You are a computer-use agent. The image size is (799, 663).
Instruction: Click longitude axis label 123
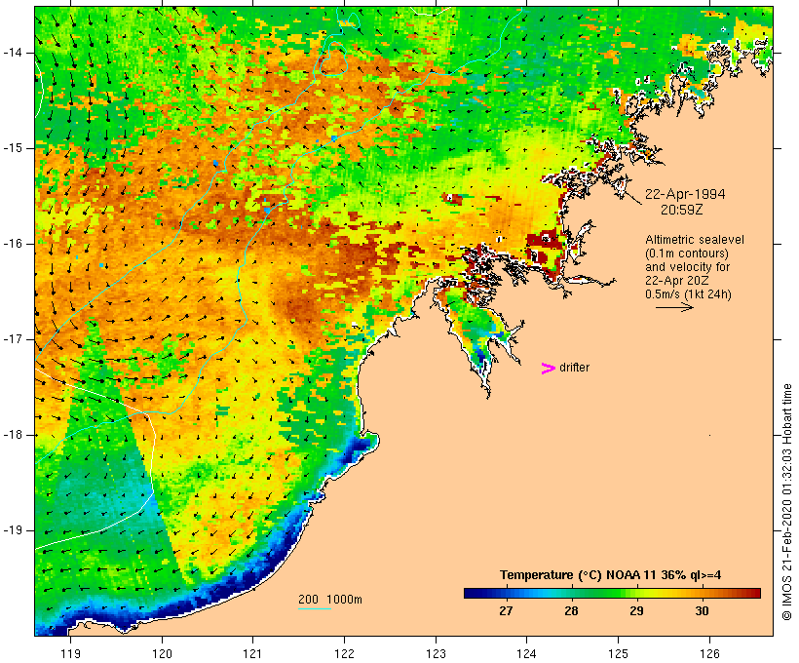click(436, 653)
